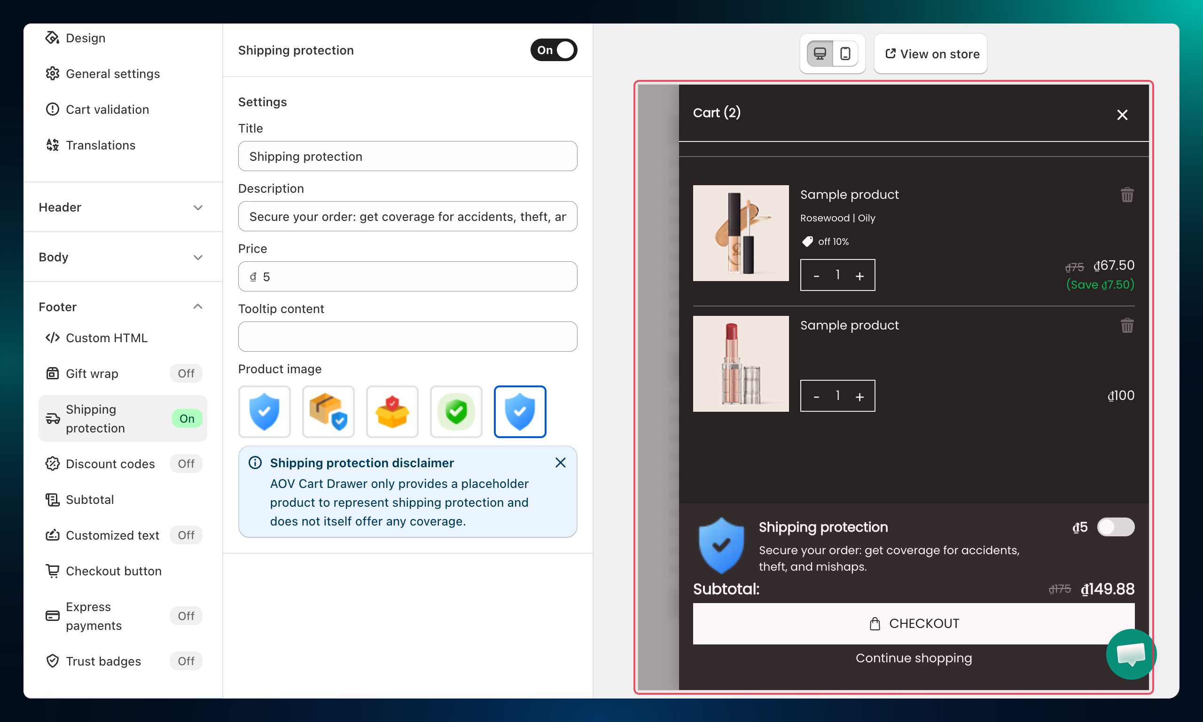Increase quantity of lipstick product

click(859, 397)
